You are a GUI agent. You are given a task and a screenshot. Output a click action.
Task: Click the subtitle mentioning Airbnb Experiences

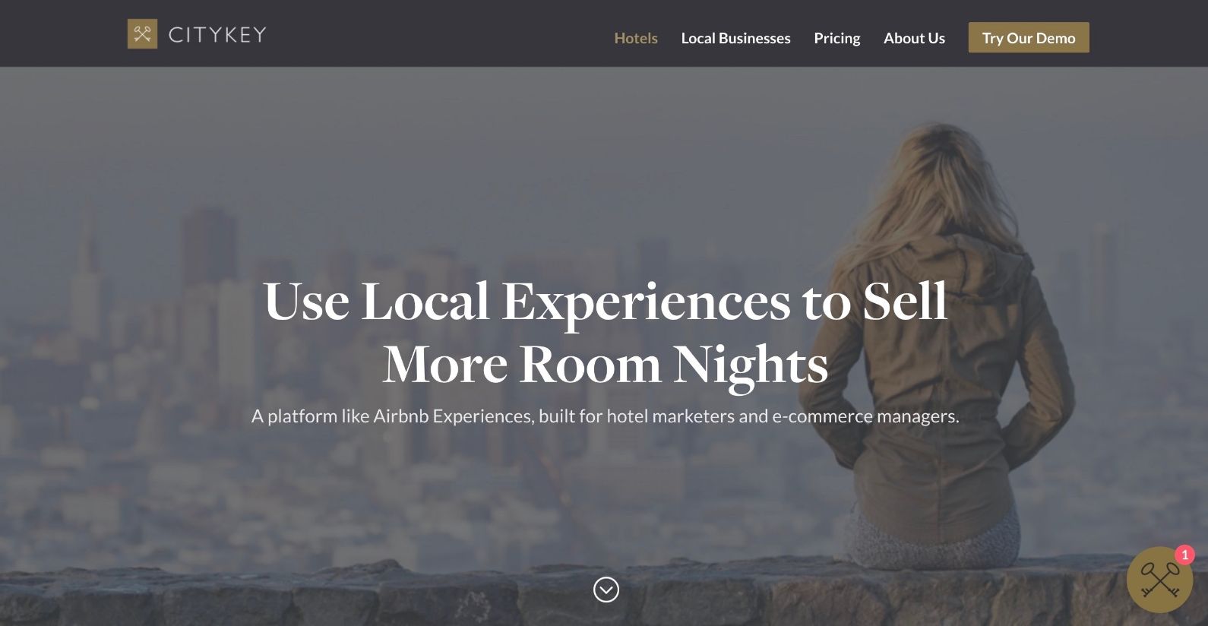point(606,416)
